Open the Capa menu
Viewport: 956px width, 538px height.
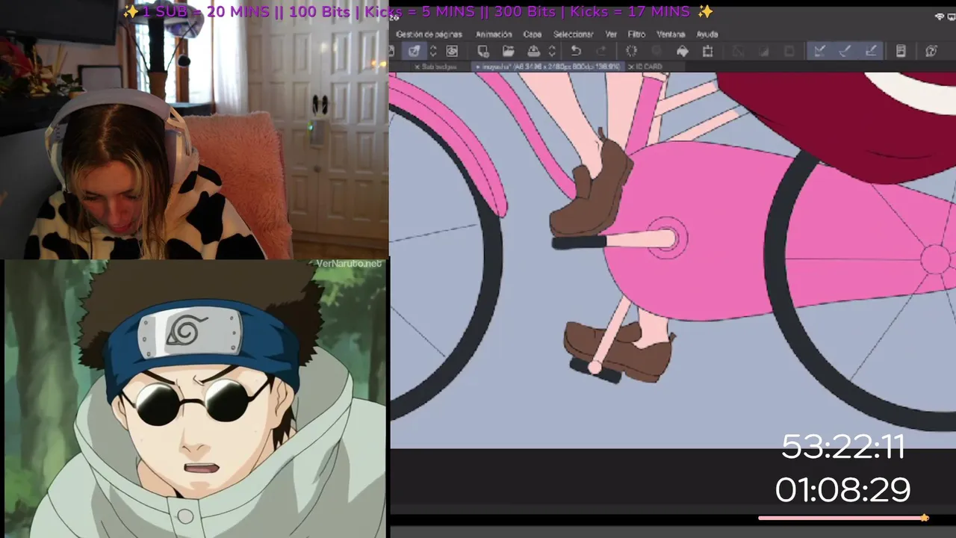coord(533,34)
